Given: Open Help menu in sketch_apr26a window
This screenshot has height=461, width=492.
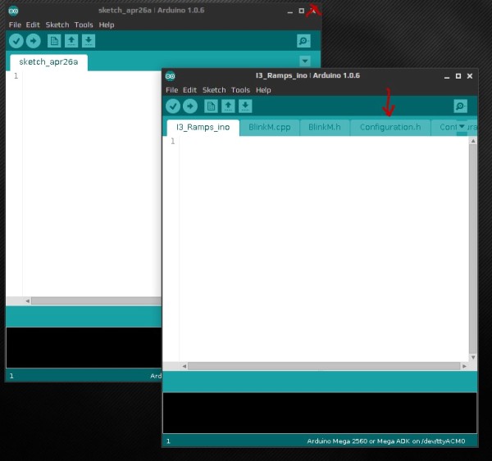Looking at the screenshot, I should pos(107,25).
